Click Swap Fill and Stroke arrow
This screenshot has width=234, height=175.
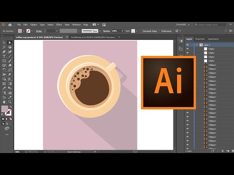(11, 107)
